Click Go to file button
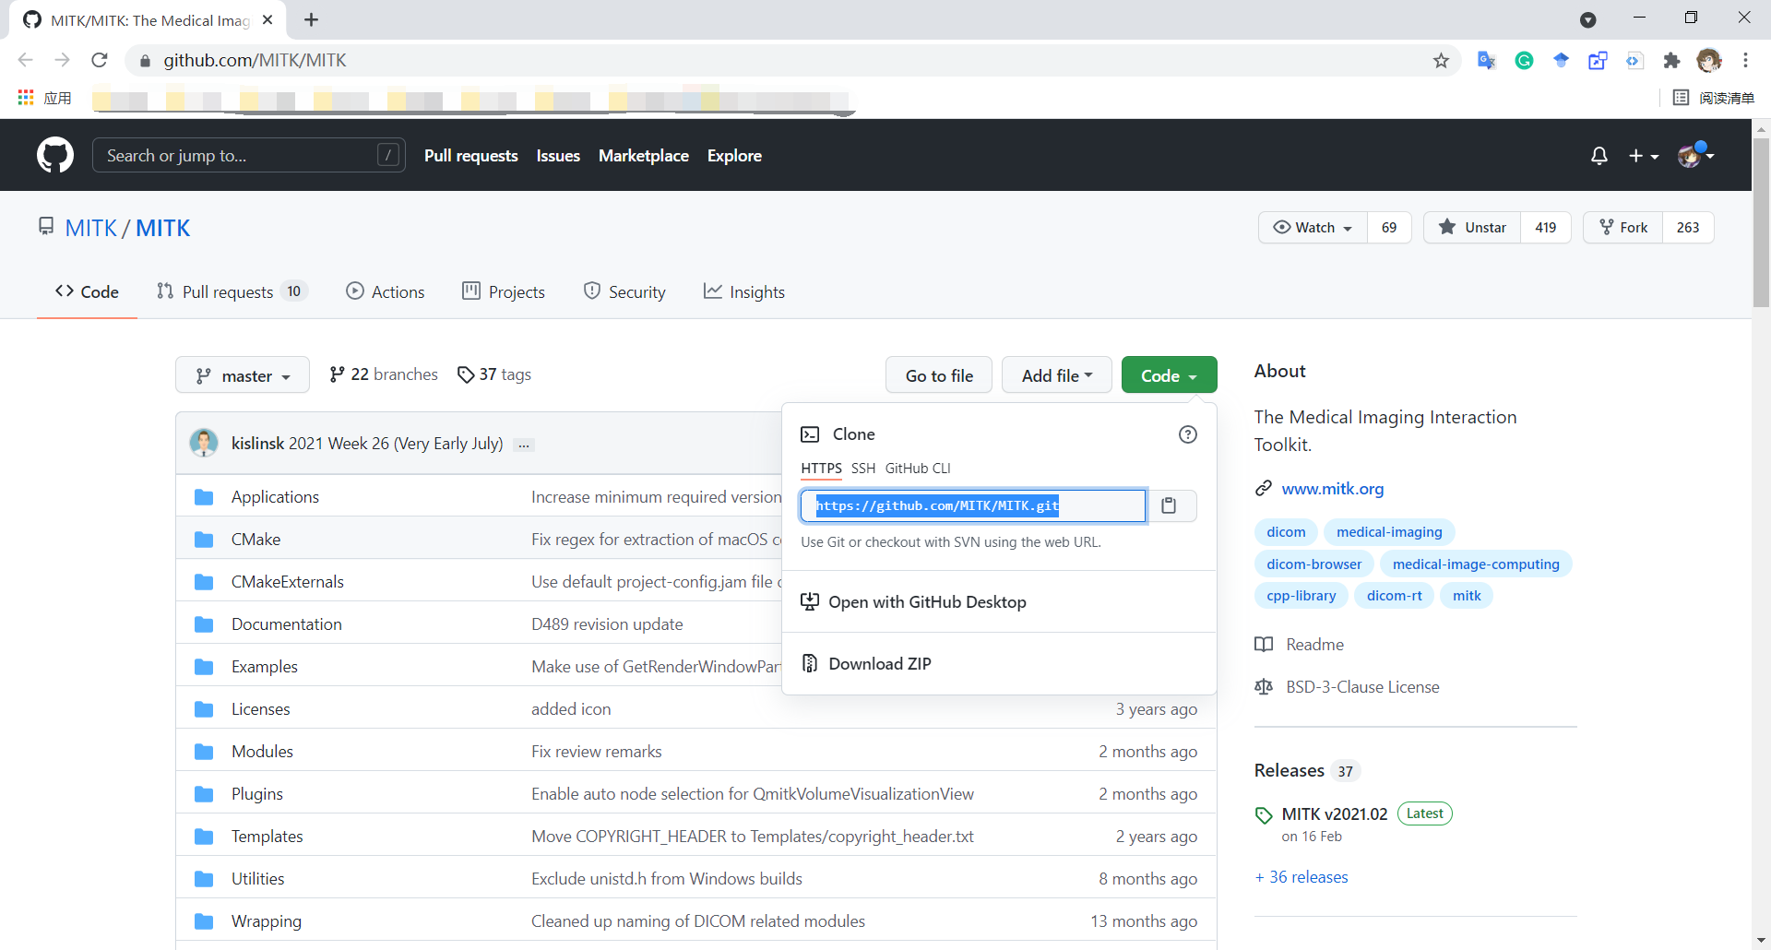The image size is (1771, 950). [x=939, y=375]
